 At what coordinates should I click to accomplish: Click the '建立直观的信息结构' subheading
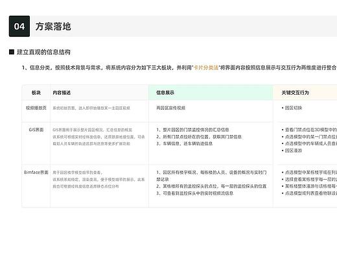43,52
